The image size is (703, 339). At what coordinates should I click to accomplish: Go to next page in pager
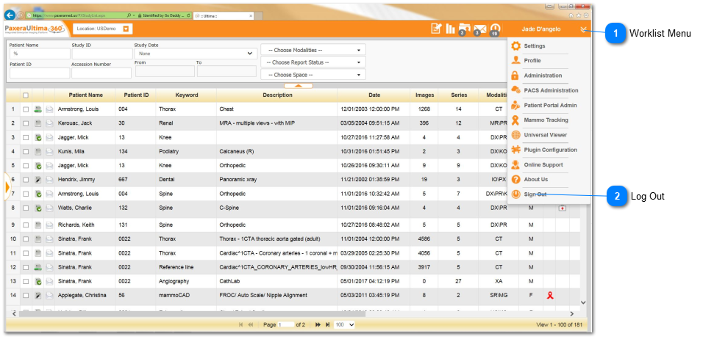tap(318, 324)
